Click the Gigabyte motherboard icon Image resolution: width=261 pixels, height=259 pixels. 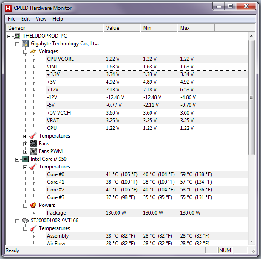[25, 44]
